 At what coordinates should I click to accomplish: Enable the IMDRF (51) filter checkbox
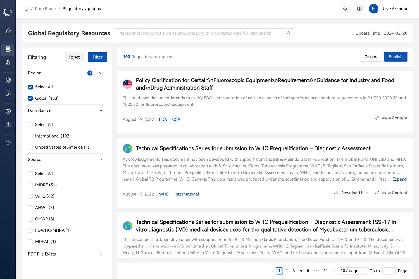pos(30,185)
